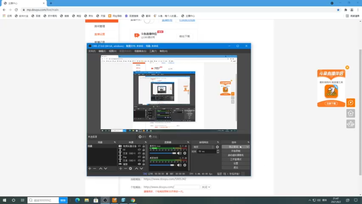Click the personal domain input field
Viewport: 362px width, 204px height.
pyautogui.click(x=186, y=187)
